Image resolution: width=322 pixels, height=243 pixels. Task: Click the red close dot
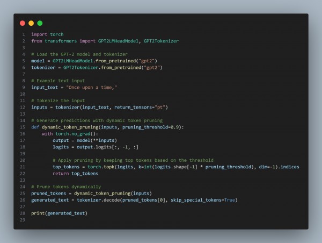point(23,23)
